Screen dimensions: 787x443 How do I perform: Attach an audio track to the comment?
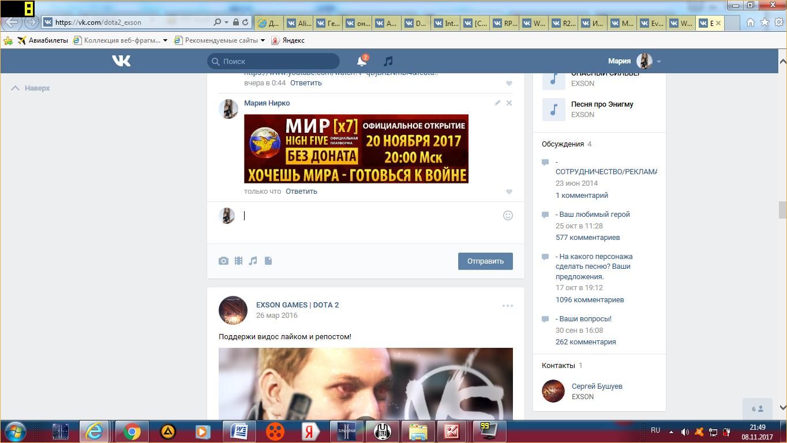coord(253,261)
